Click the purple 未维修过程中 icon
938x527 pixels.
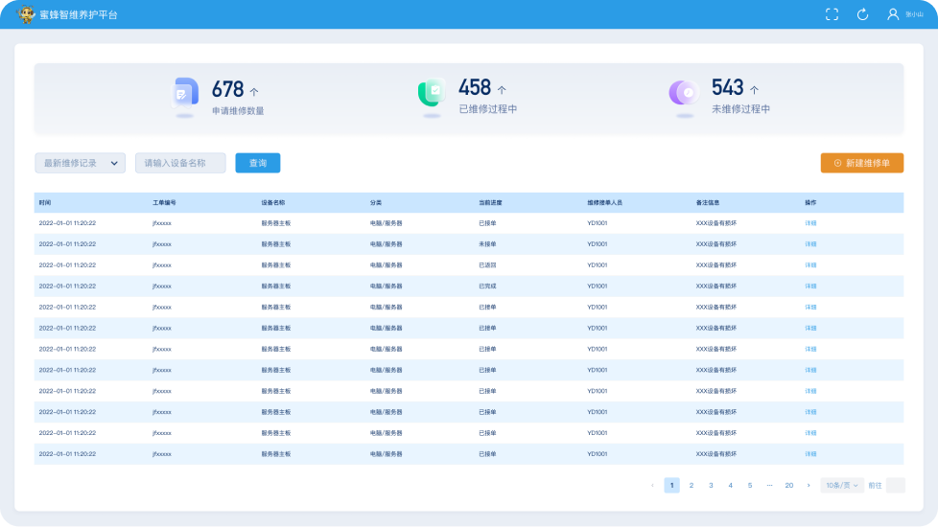(x=683, y=92)
